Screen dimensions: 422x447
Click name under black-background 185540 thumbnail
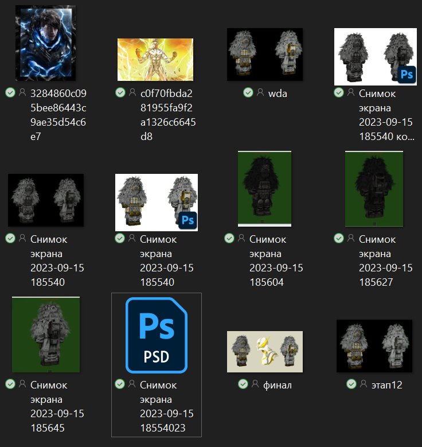(57, 261)
